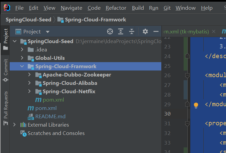The image size is (226, 153).
Task: Click the Apache-Dubbo-Zookeeper module folder icon
Action: pyautogui.click(x=38, y=75)
